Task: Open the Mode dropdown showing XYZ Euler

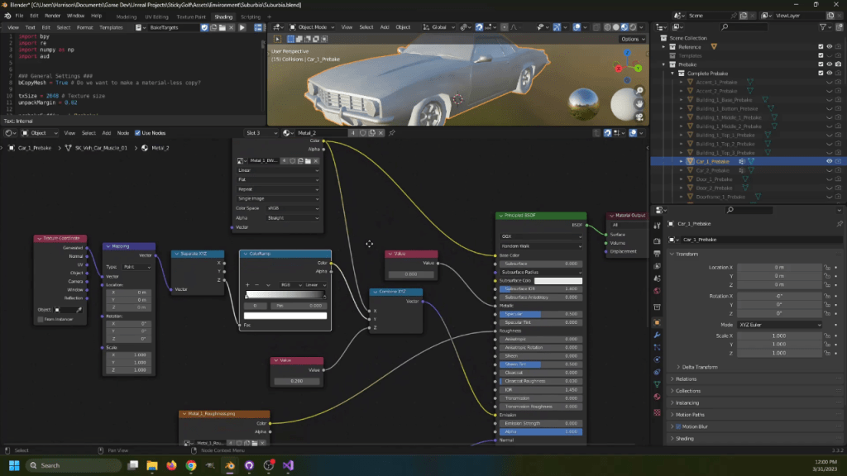Action: (779, 324)
